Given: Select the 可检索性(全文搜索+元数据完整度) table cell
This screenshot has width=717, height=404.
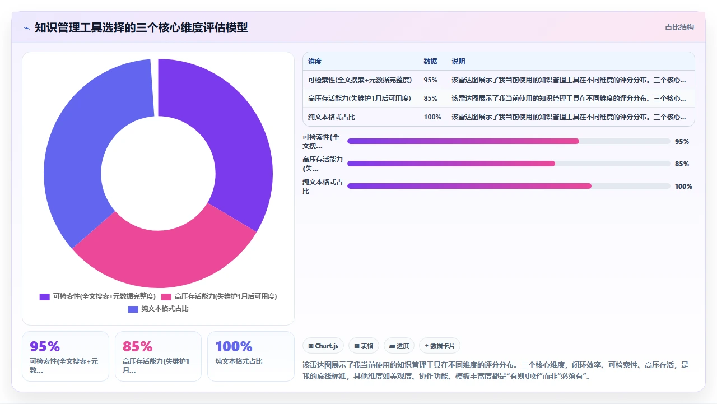Looking at the screenshot, I should pyautogui.click(x=360, y=80).
